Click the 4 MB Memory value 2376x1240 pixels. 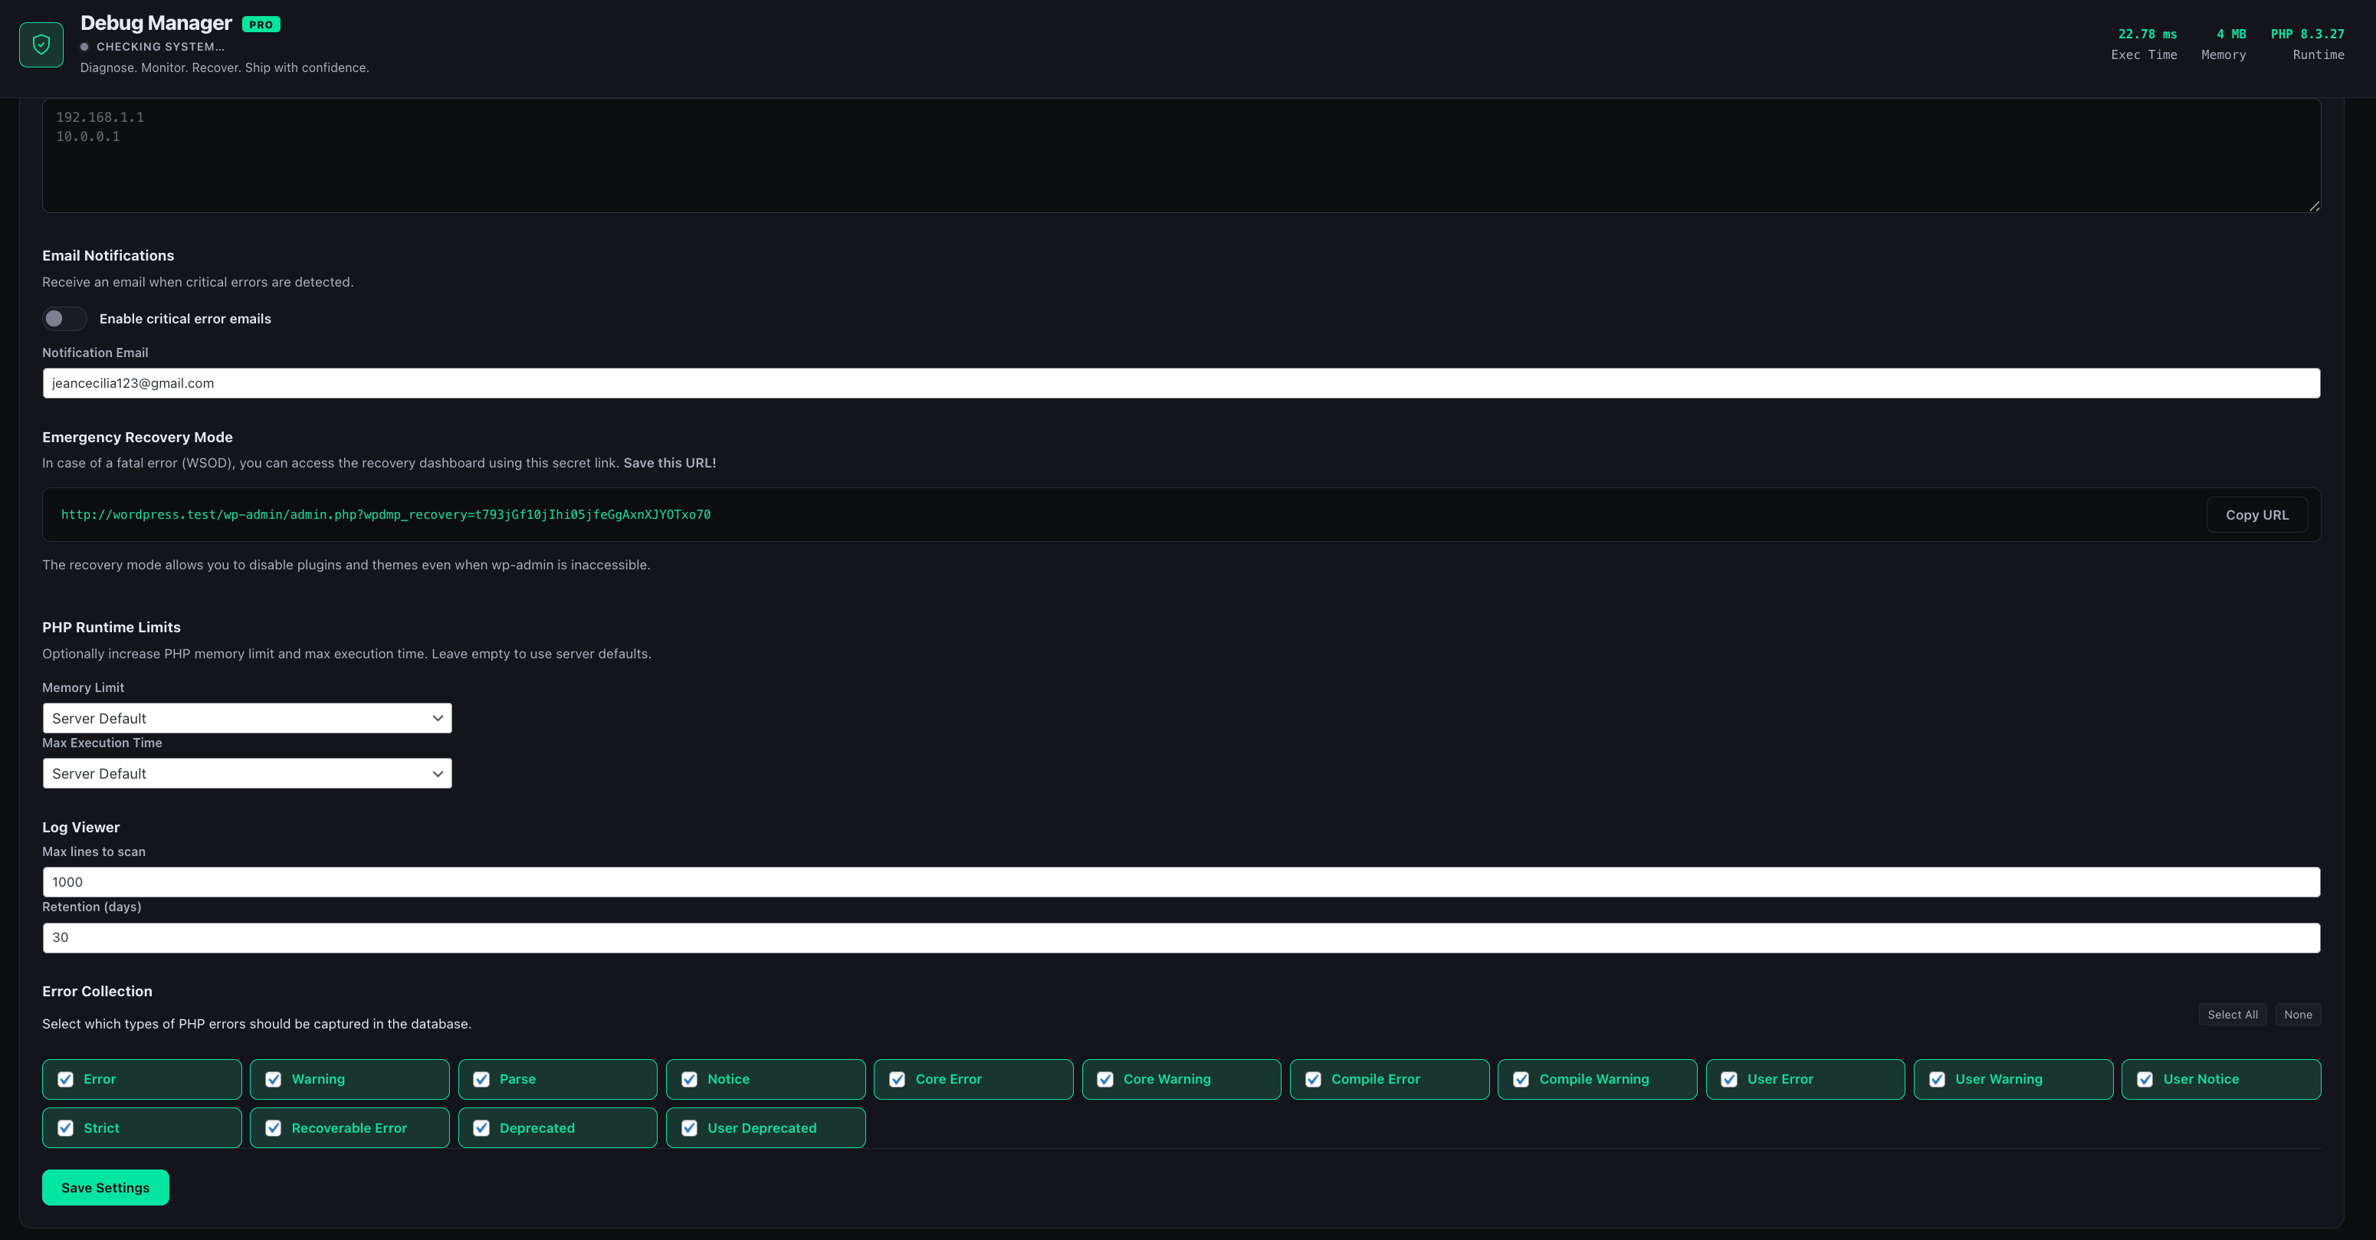[x=2231, y=34]
